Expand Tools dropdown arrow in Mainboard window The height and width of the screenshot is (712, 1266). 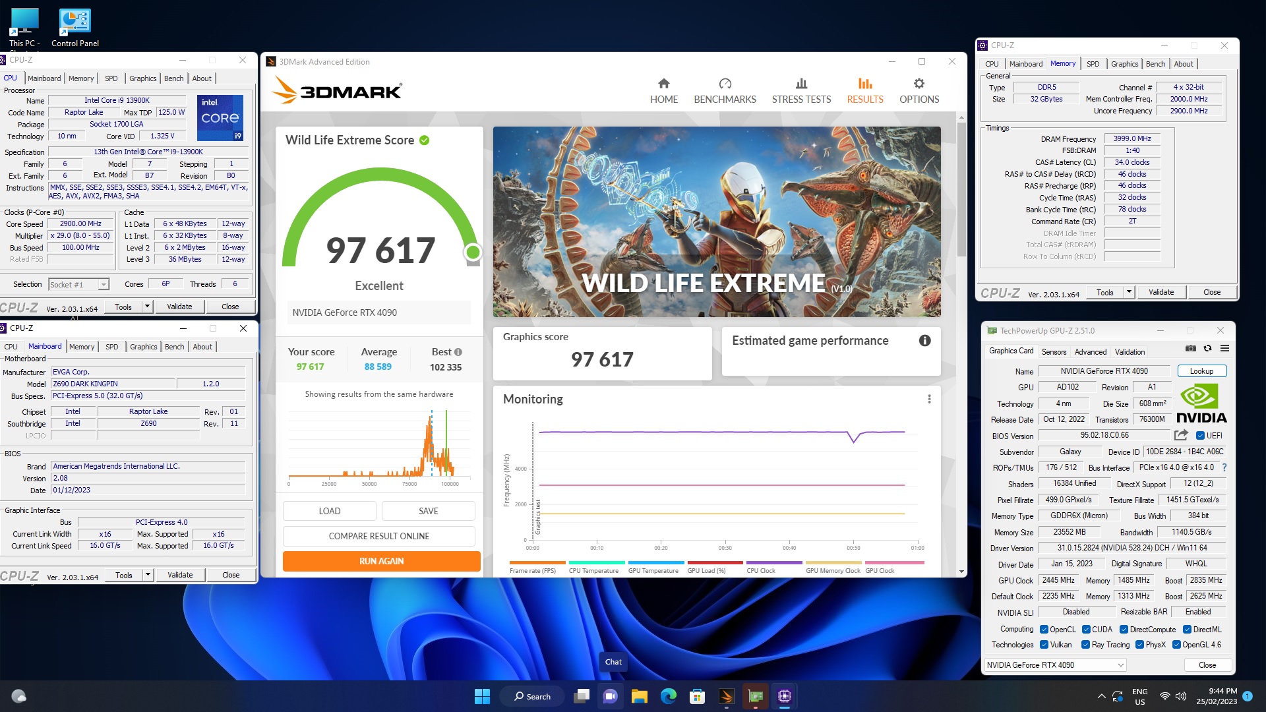tap(148, 575)
